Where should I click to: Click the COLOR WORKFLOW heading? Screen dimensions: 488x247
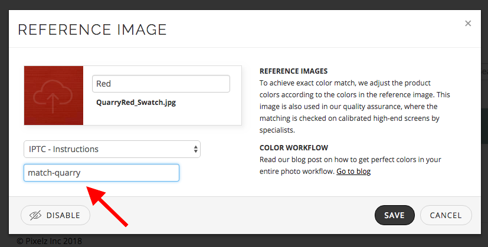click(x=294, y=147)
